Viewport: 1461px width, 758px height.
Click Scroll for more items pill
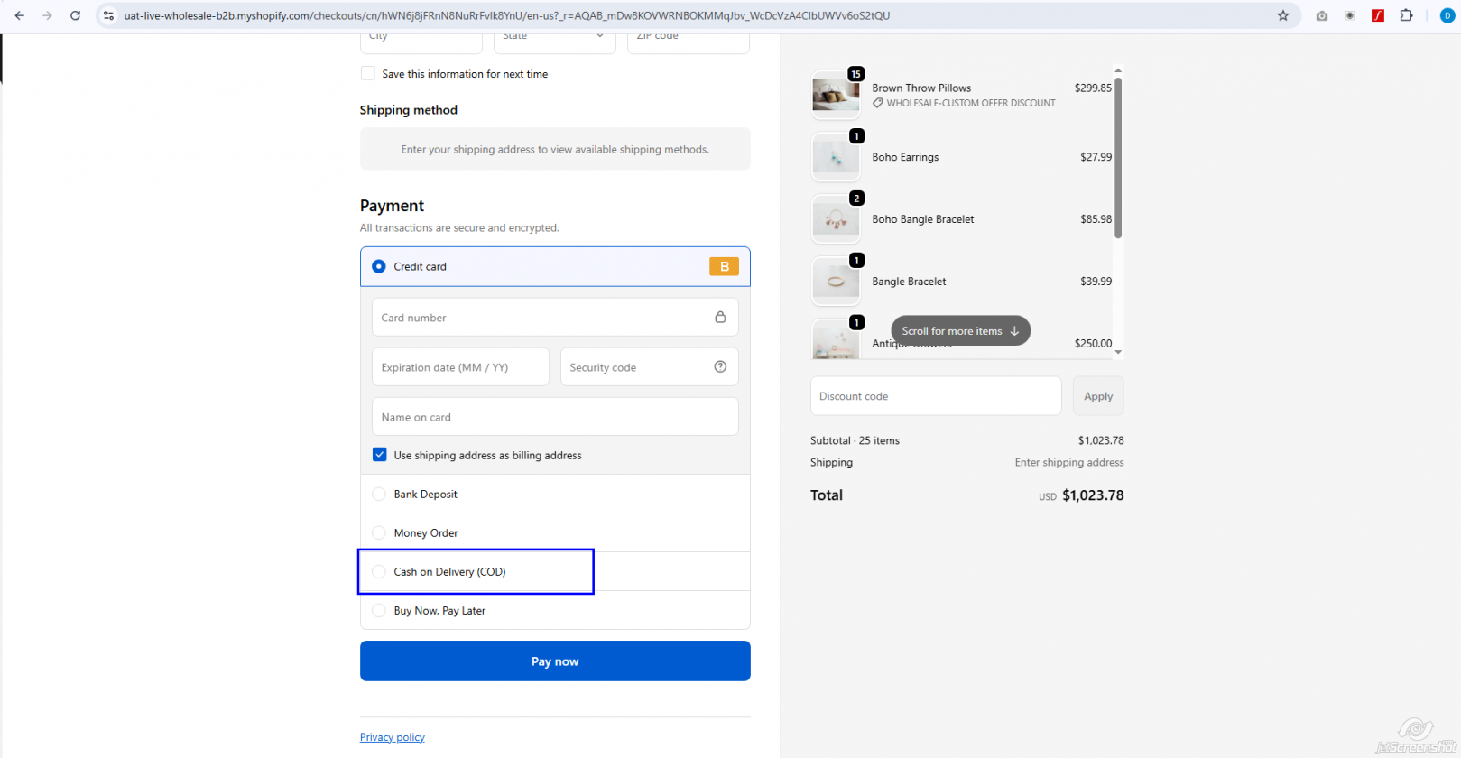960,330
